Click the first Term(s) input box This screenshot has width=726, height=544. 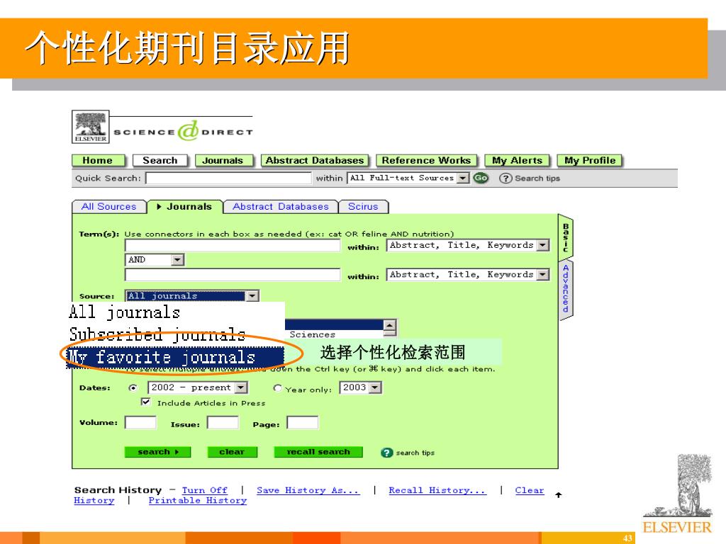pos(233,246)
